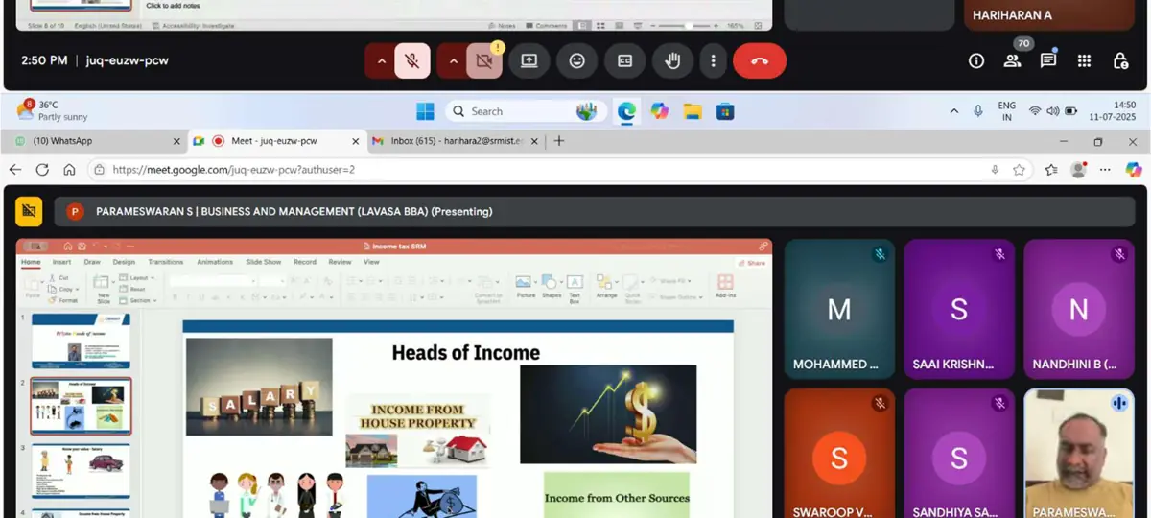The width and height of the screenshot is (1151, 518).
Task: Select the SWAROOP V participant tile
Action: click(839, 453)
